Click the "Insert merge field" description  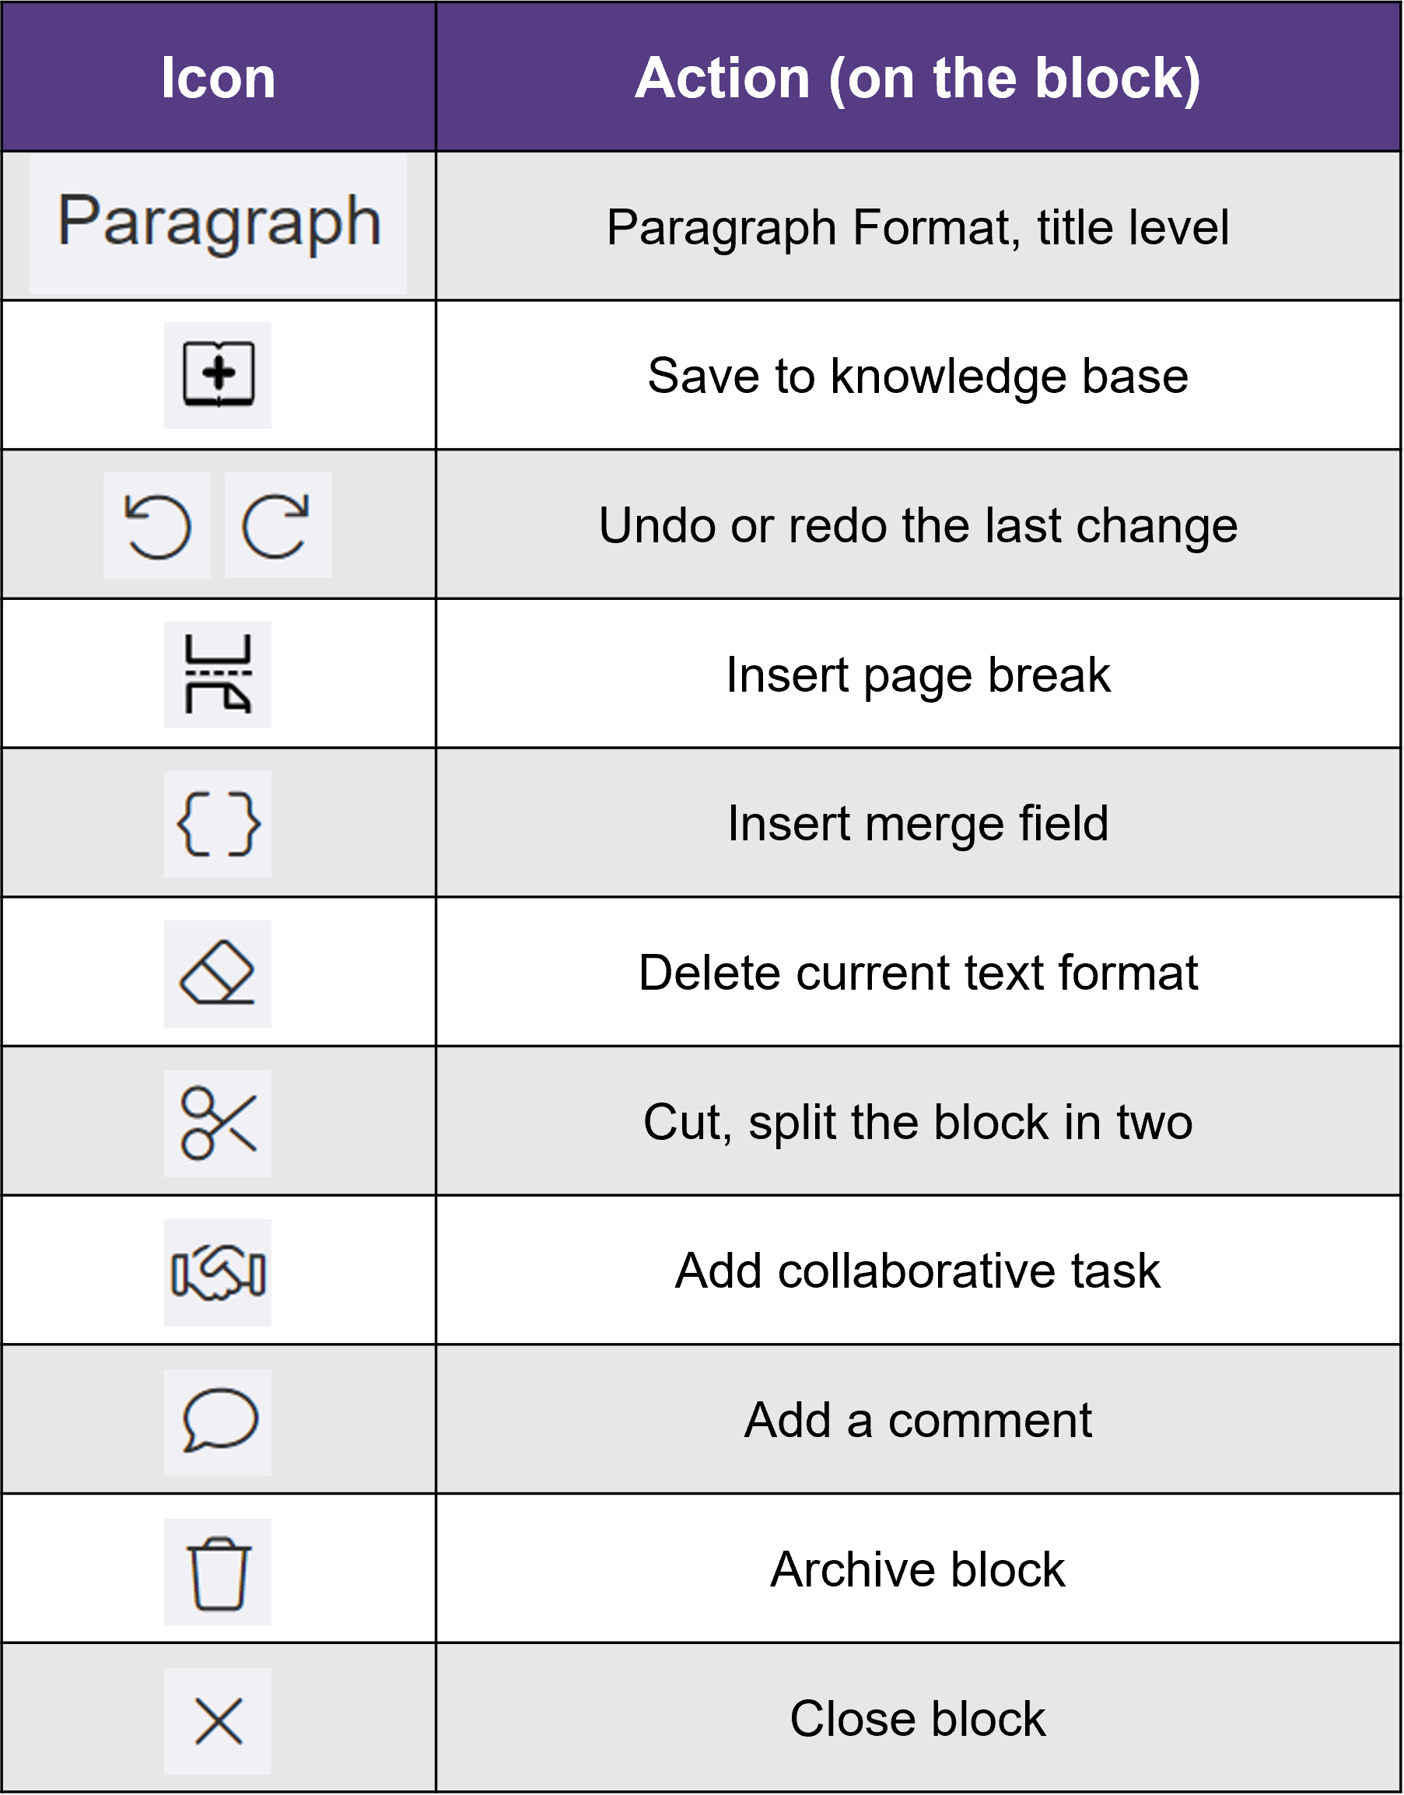917,824
